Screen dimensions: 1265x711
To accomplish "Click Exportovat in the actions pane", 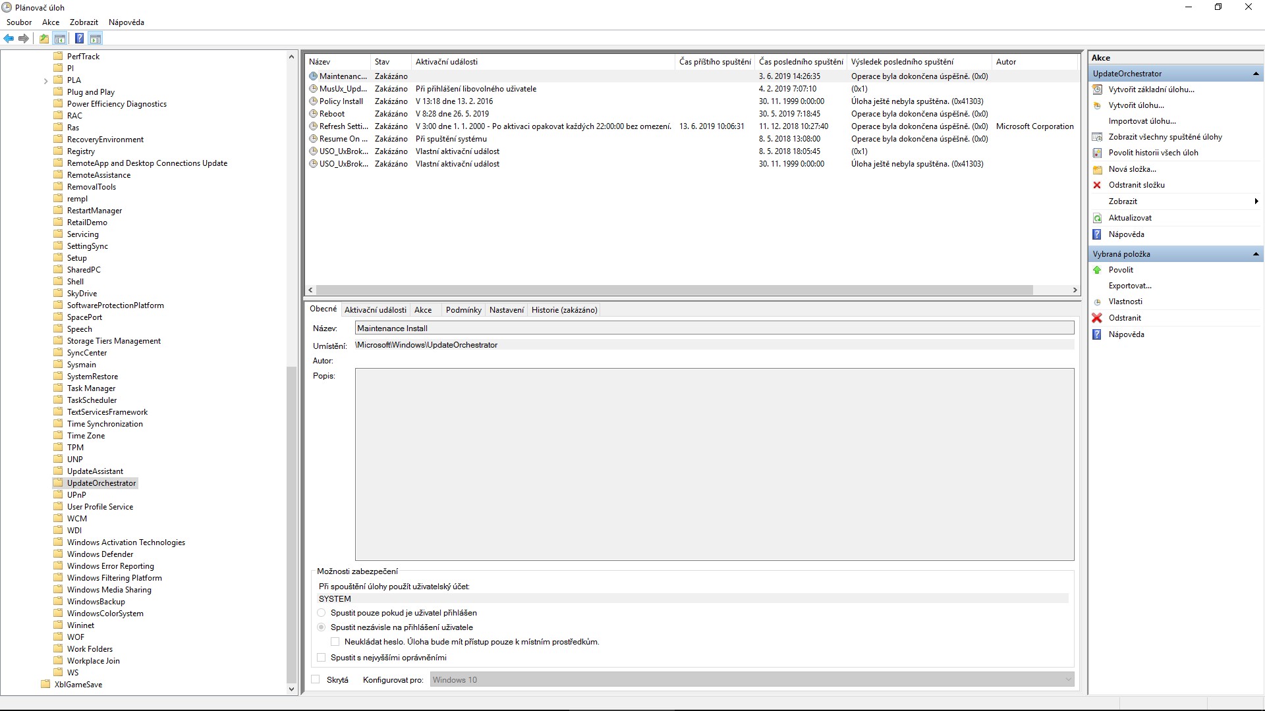I will click(1129, 286).
